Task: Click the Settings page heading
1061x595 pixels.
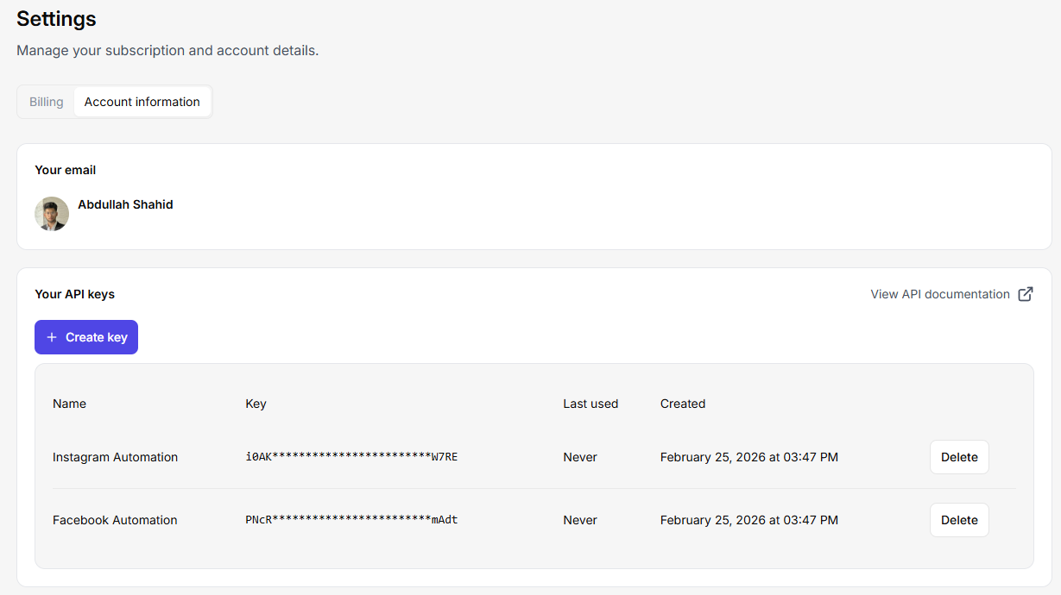Action: pyautogui.click(x=55, y=18)
